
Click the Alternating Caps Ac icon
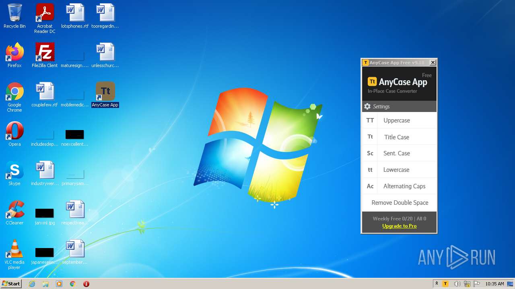370,186
